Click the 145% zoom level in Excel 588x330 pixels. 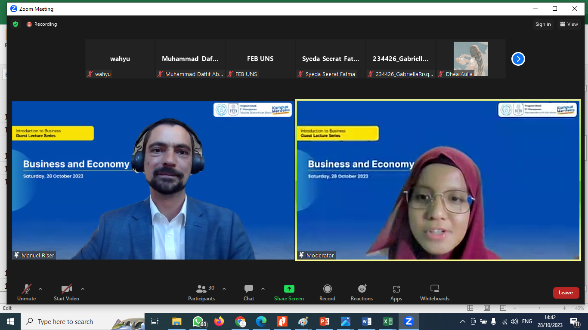(578, 308)
